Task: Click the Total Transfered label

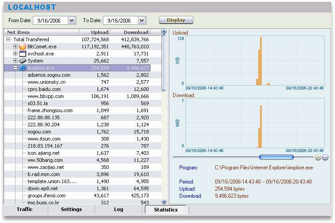Action: click(x=31, y=39)
